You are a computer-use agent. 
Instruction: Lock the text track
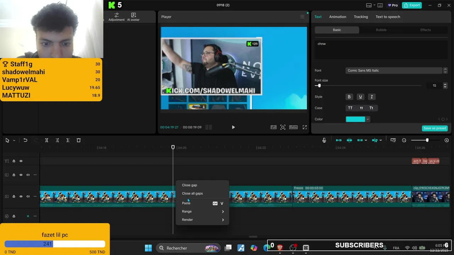click(x=14, y=161)
